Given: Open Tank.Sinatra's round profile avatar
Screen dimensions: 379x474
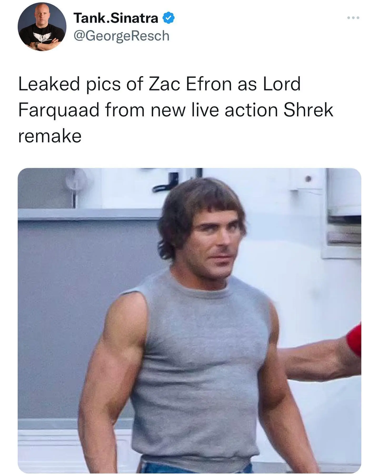Looking at the screenshot, I should click(42, 27).
